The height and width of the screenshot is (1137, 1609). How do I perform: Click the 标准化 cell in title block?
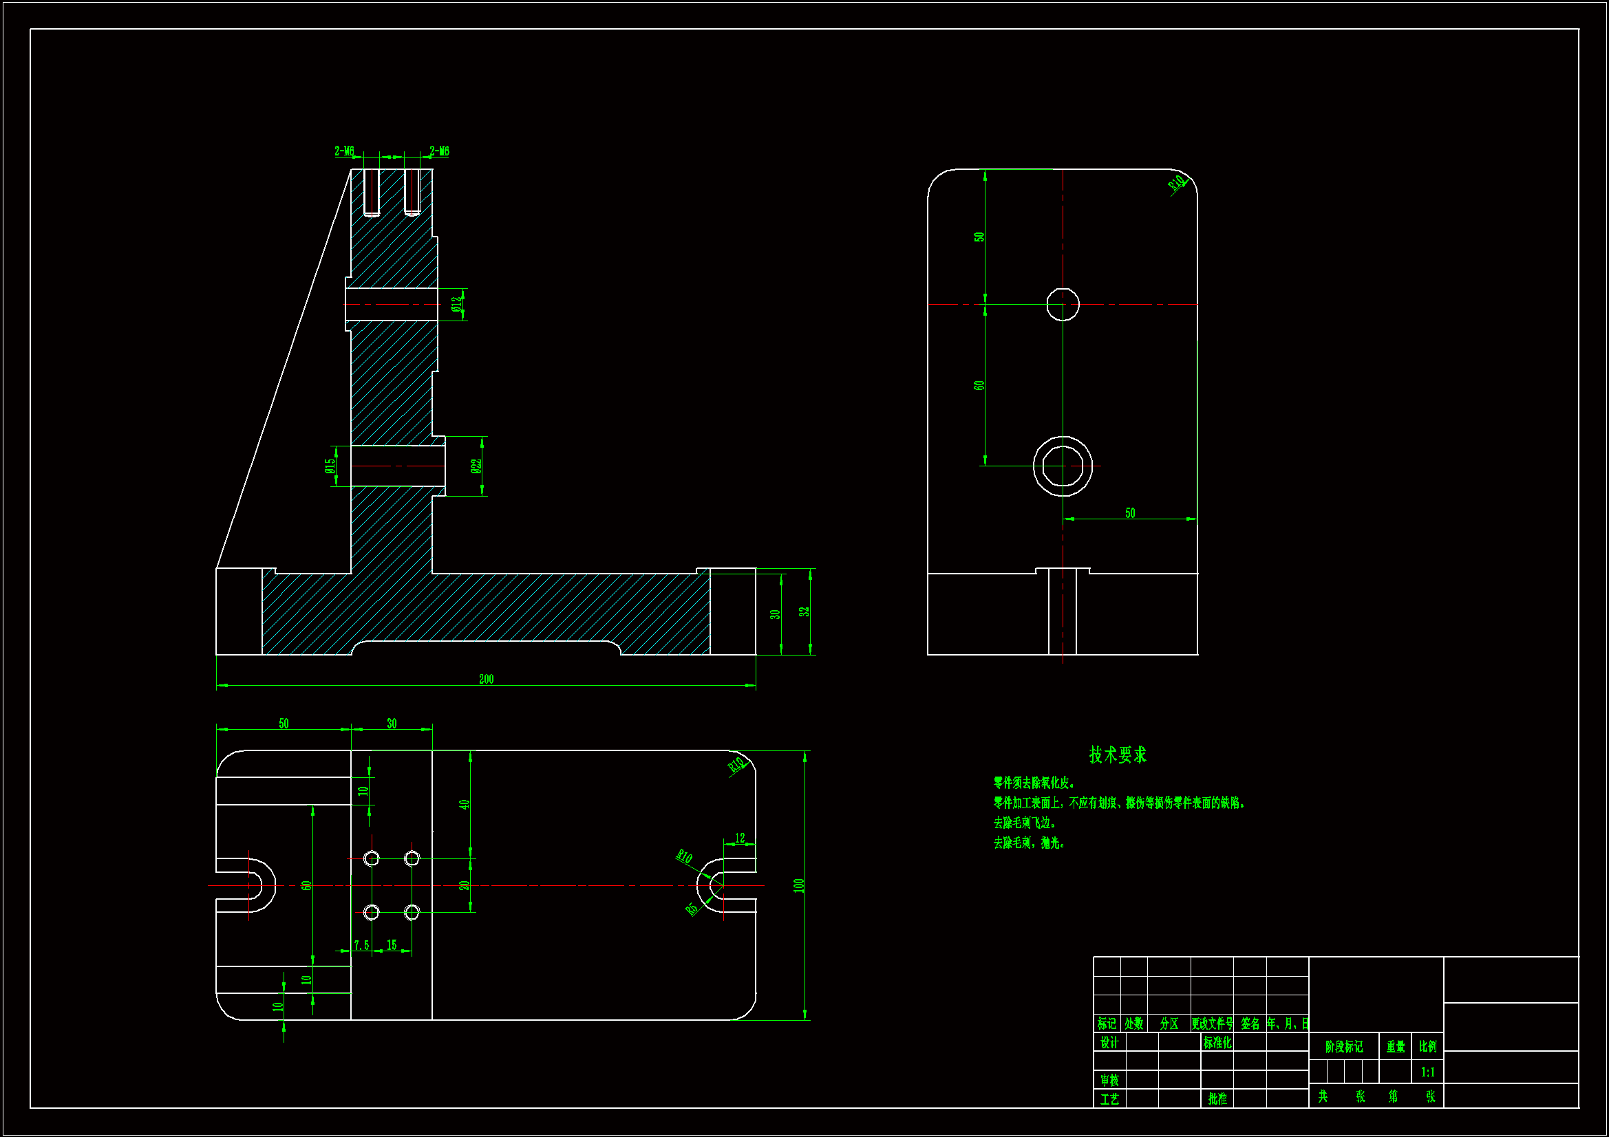click(x=1217, y=1043)
